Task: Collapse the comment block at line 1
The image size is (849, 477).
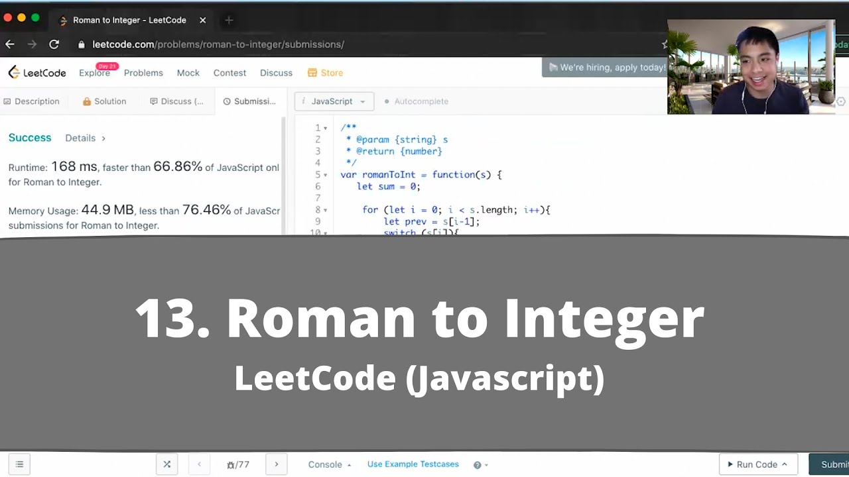Action: click(x=326, y=128)
